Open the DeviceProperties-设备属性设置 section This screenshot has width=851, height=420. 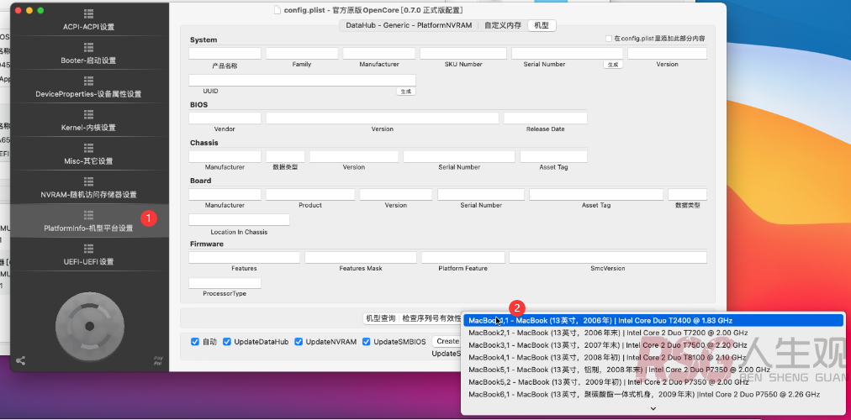click(88, 87)
